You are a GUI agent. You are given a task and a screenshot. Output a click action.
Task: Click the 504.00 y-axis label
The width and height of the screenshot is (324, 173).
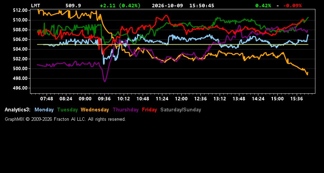pyautogui.click(x=20, y=49)
